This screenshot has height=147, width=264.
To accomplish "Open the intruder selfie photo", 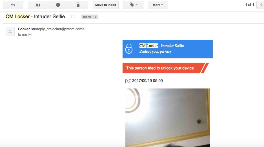I will coord(168,118).
